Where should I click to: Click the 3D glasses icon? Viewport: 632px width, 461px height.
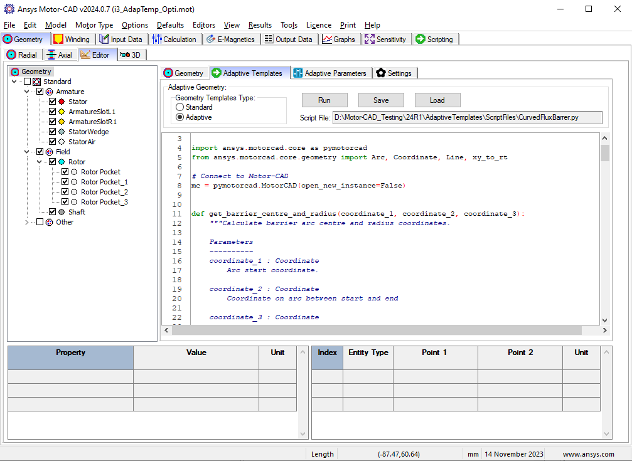tap(125, 55)
